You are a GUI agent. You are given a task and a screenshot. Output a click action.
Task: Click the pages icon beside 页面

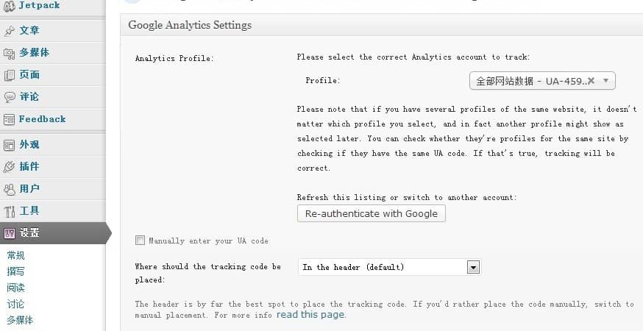click(10, 75)
